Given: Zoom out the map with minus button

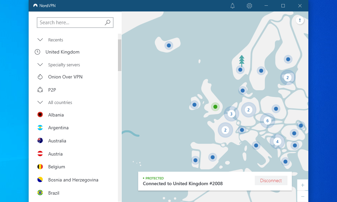Looking at the screenshot, I should (x=303, y=196).
